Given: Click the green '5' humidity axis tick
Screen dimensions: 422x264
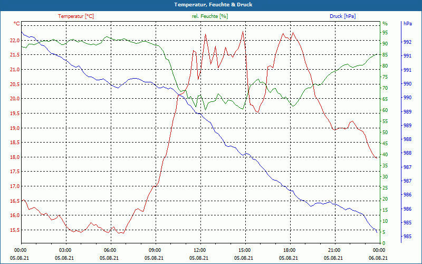Looking at the screenshot, I should click(384, 232).
